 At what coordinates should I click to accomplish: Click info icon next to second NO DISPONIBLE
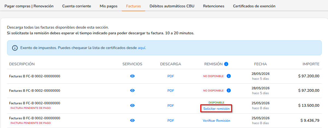[x=229, y=90]
